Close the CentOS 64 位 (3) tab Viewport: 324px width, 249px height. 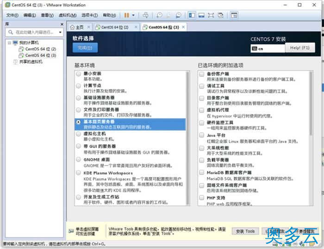(183, 27)
